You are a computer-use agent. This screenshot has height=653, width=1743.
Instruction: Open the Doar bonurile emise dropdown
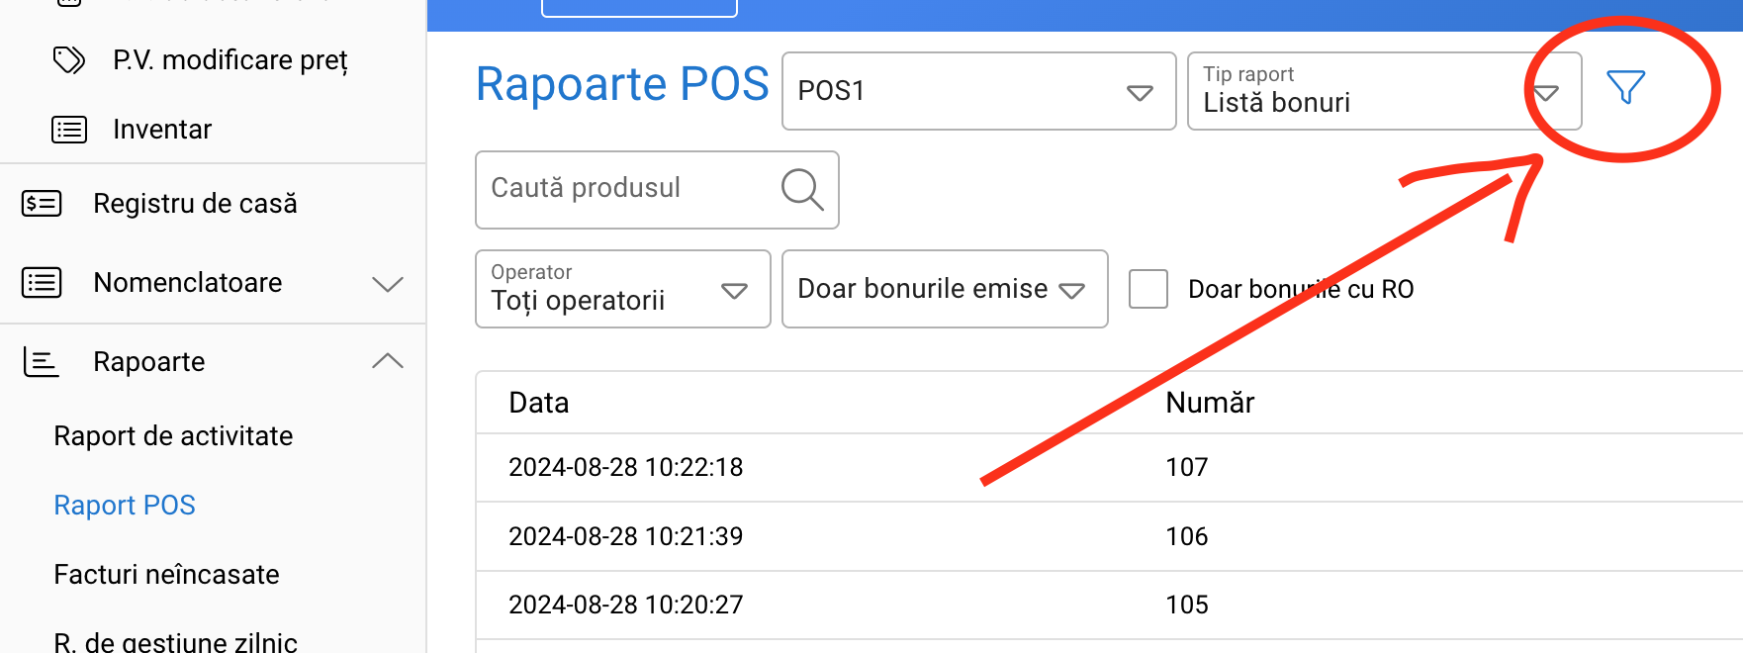point(945,289)
